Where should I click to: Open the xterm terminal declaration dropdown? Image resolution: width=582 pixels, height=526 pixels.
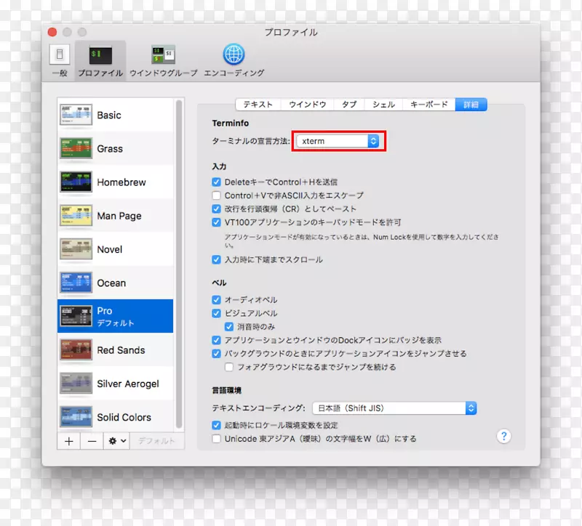coord(339,141)
